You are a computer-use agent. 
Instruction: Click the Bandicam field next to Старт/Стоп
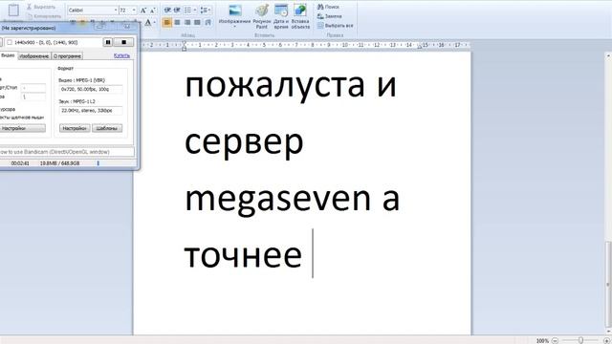pos(33,88)
